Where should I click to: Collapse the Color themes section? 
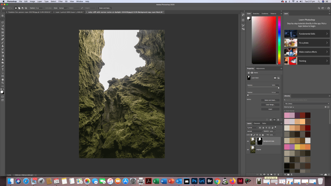[284, 110]
